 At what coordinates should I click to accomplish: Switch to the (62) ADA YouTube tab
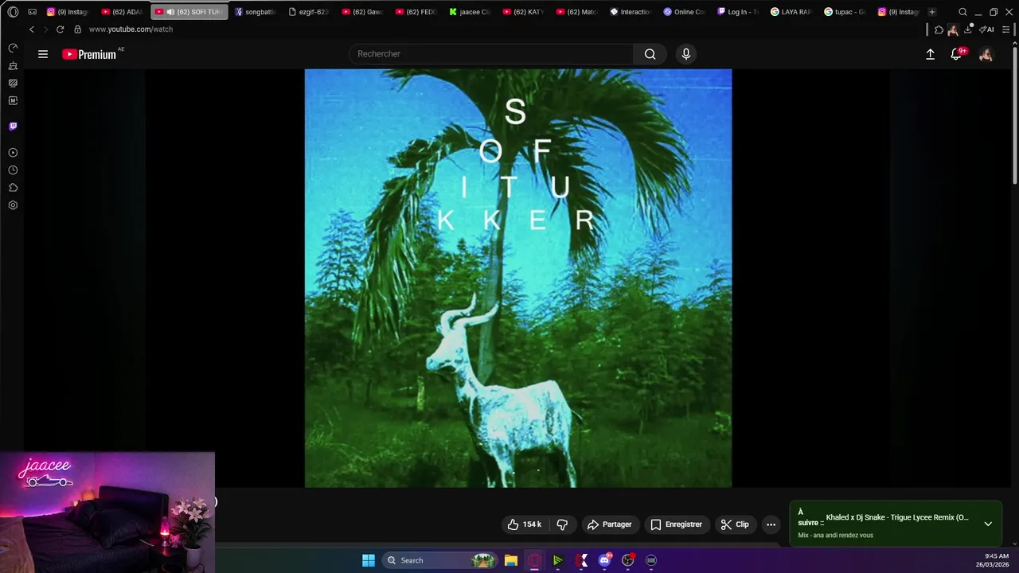click(122, 12)
